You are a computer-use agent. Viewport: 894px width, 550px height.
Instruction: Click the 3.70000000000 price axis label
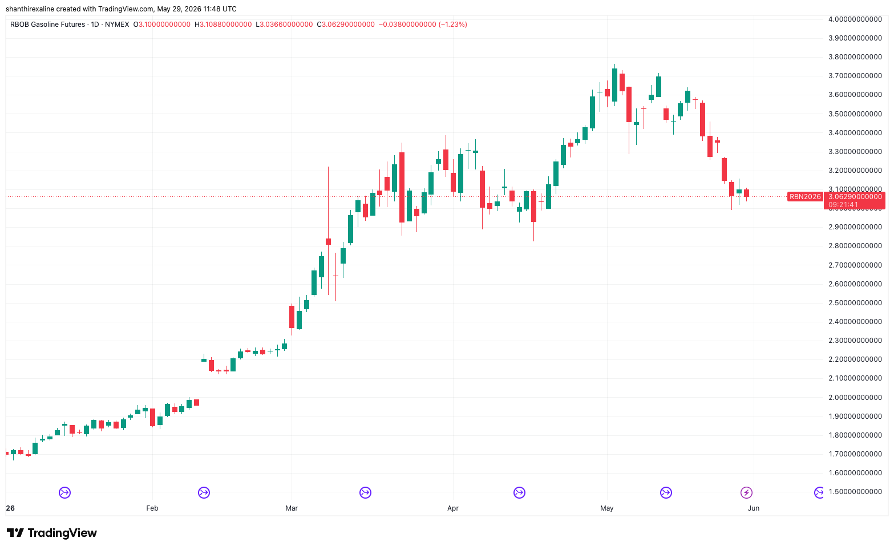click(855, 76)
